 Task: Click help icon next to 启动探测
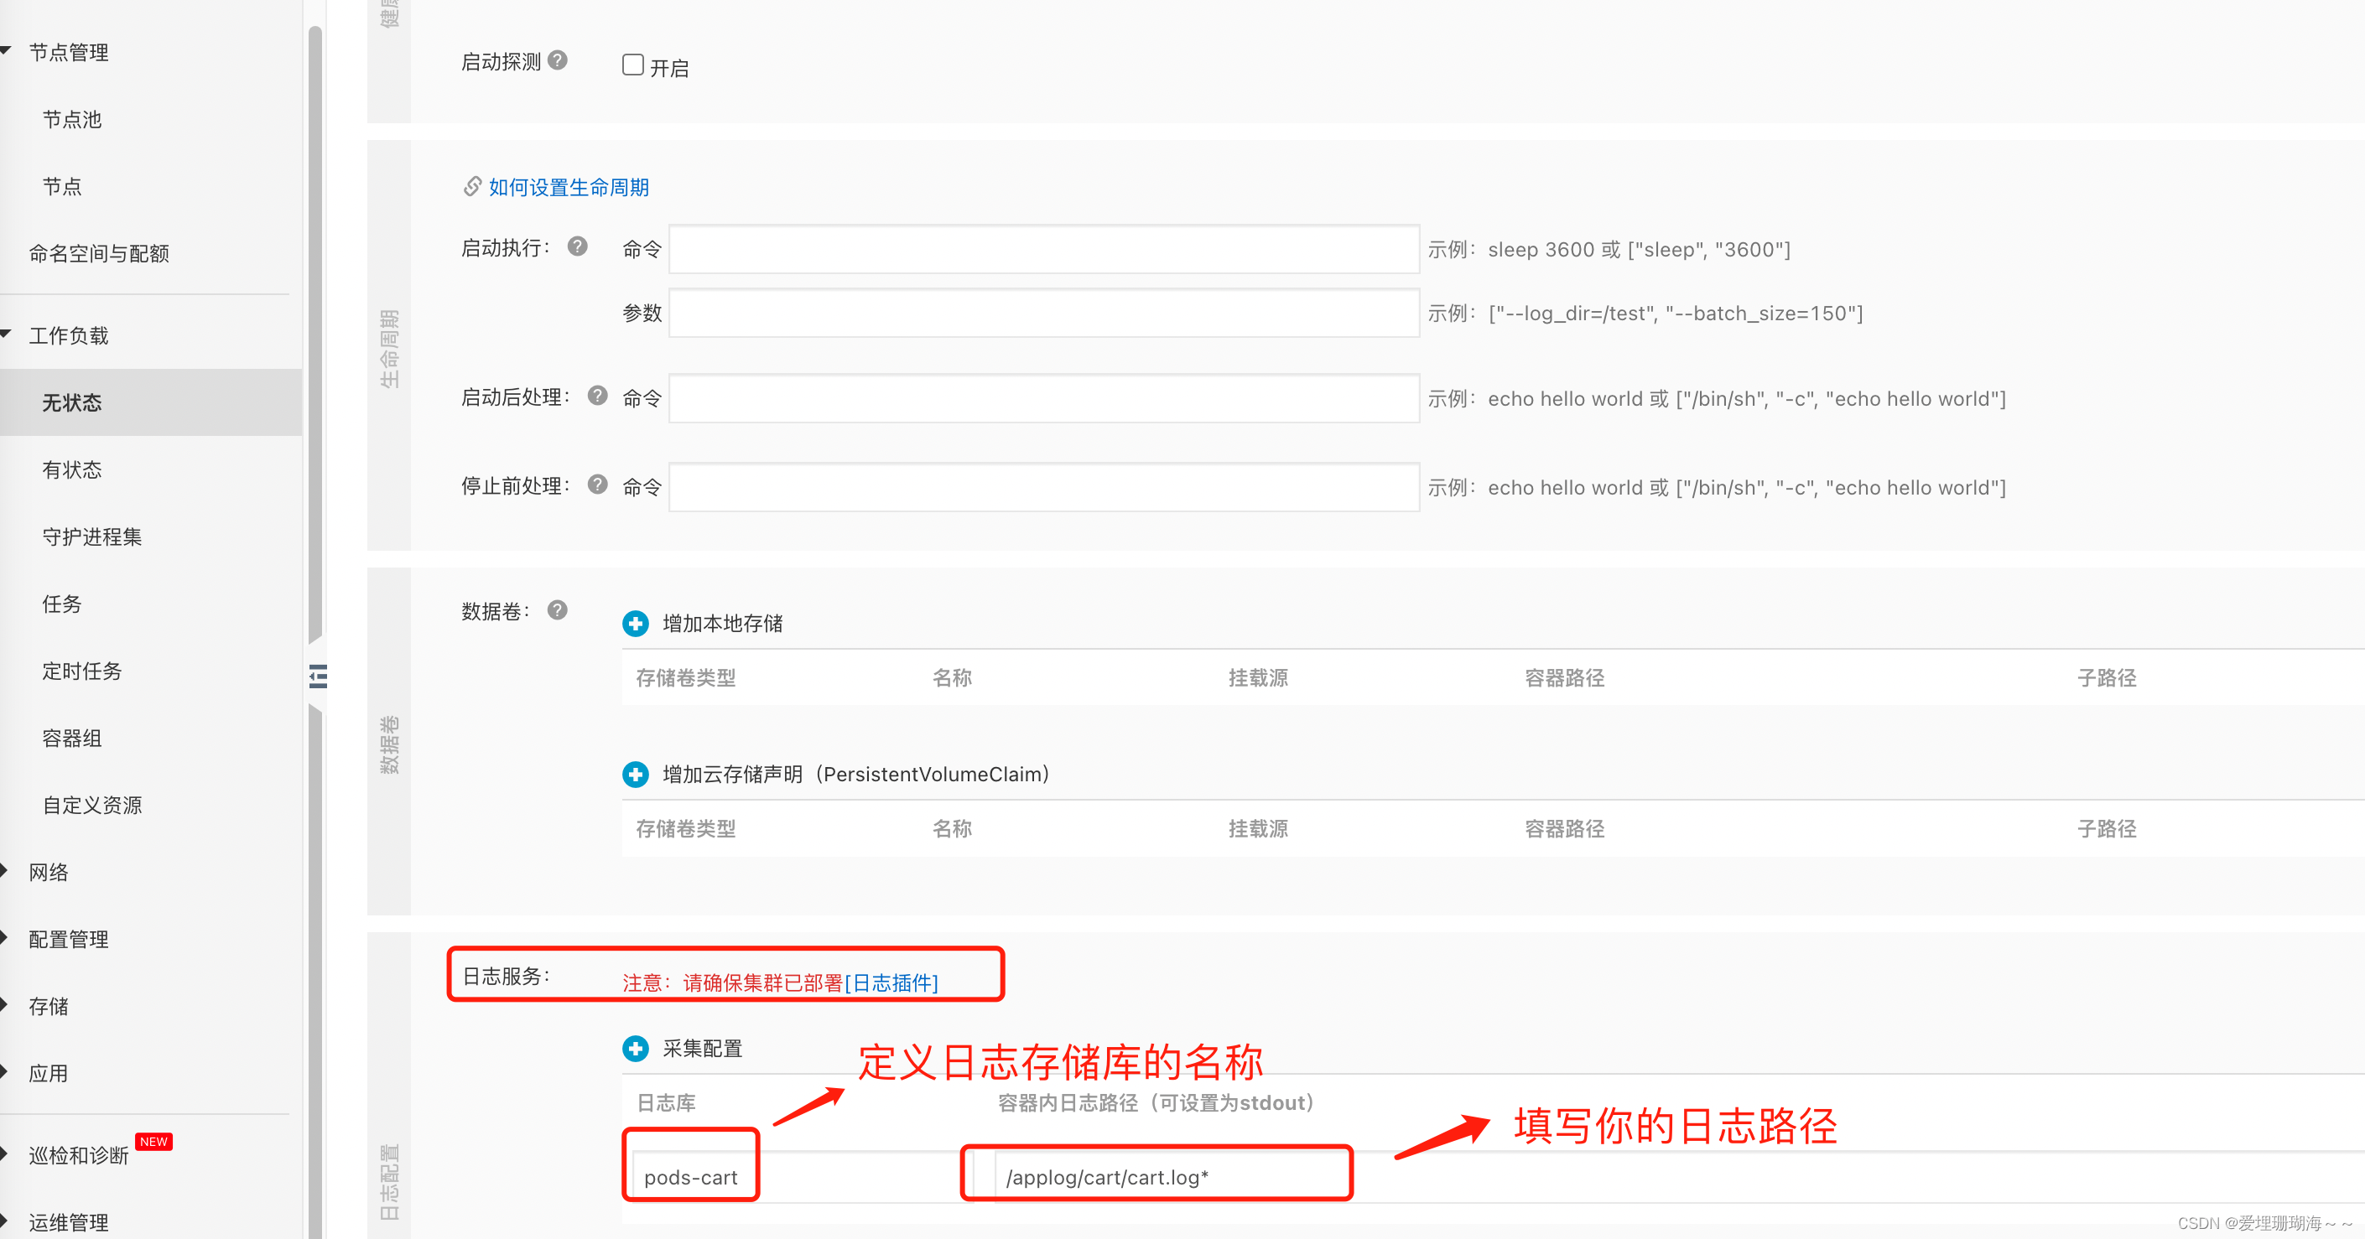[x=557, y=60]
